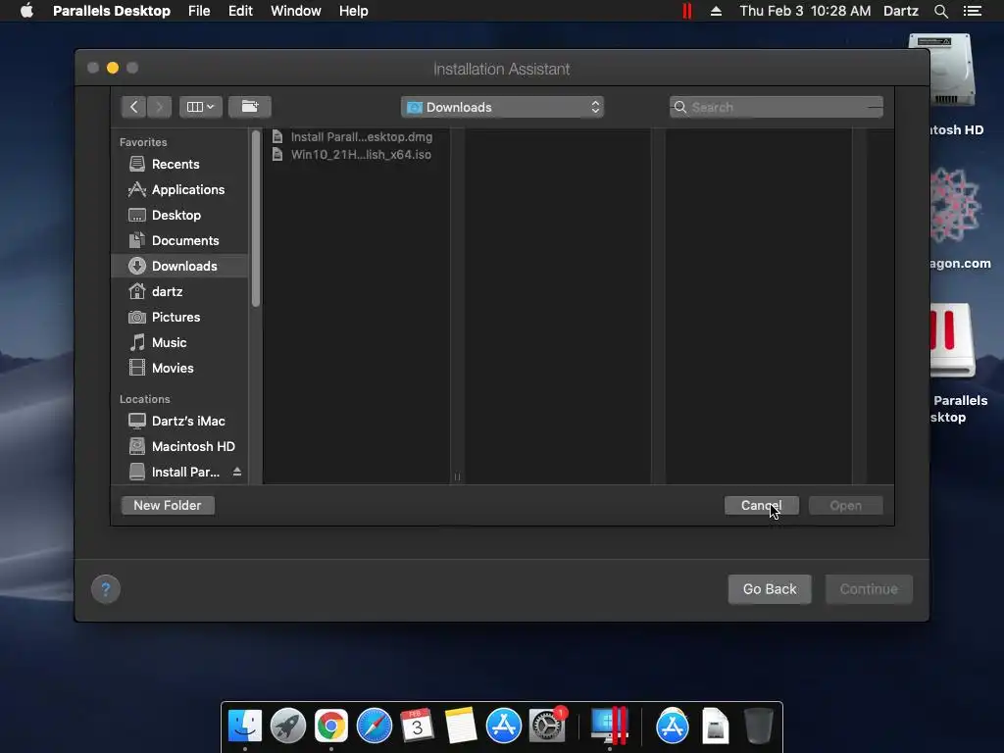The image size is (1004, 753).
Task: Select Recents in the sidebar
Action: tap(179, 164)
